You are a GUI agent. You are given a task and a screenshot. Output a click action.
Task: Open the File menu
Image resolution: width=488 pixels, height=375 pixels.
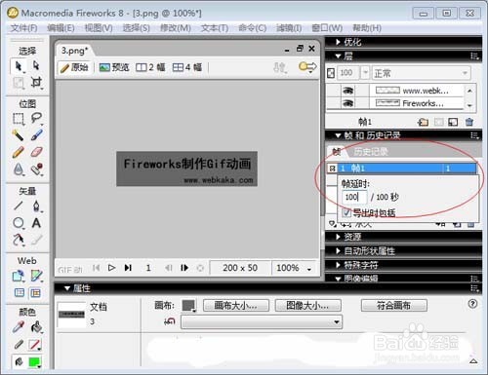click(23, 28)
